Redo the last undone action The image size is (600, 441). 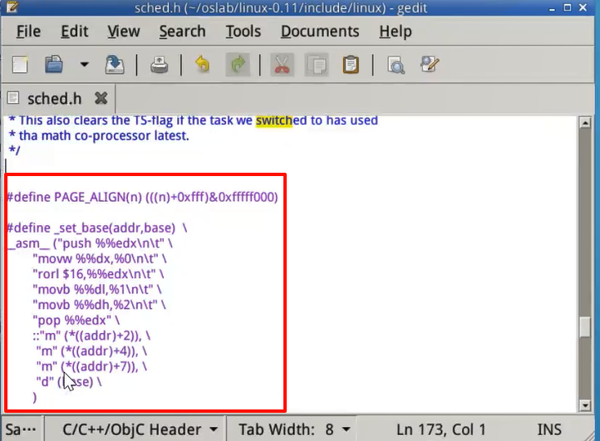point(237,64)
